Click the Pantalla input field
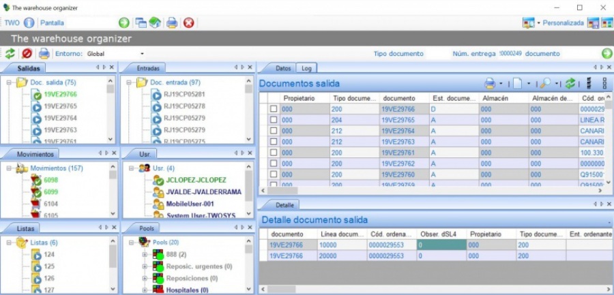 (91, 22)
